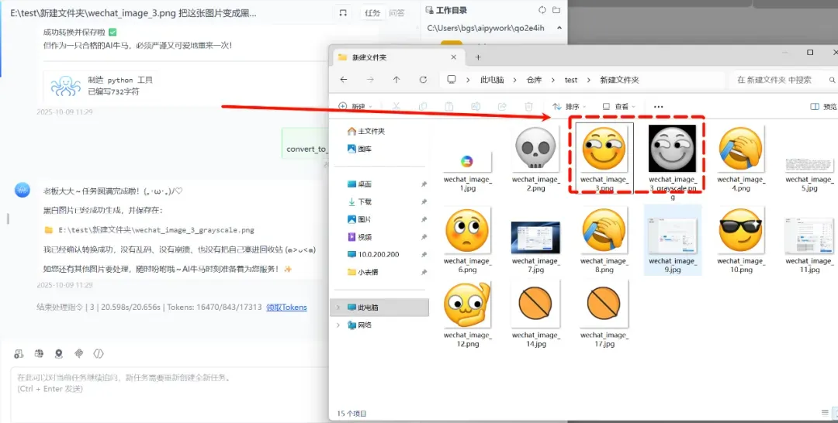
Task: Switch to the 问答 tab
Action: click(396, 13)
